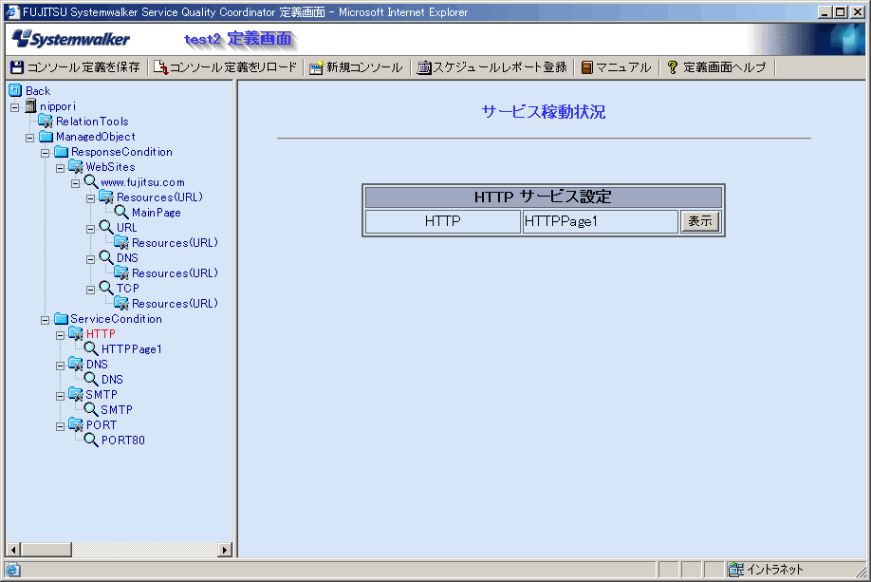Click the HTTPPage1 magnifier icon in tree

pyautogui.click(x=91, y=348)
